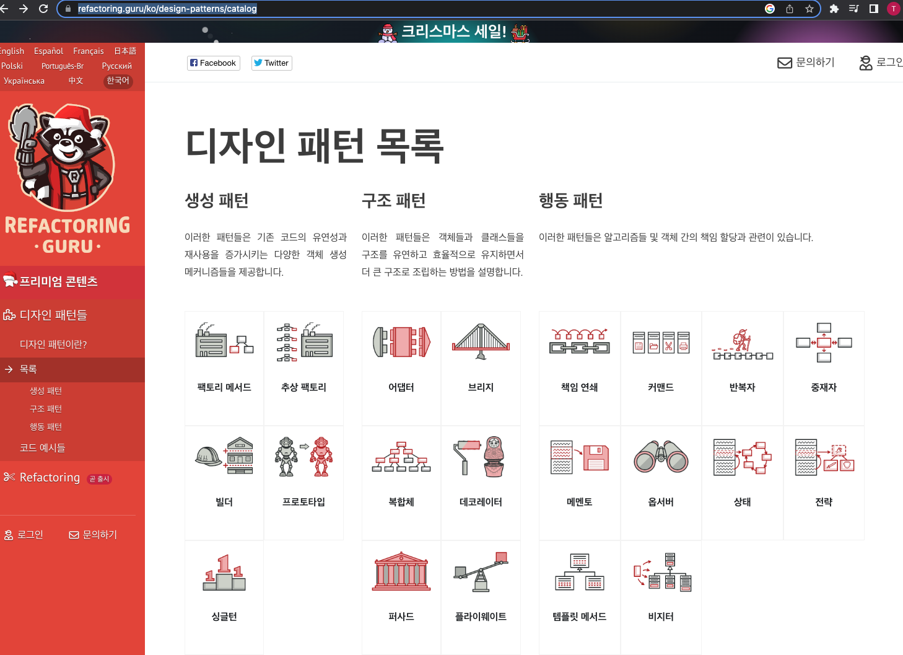Open the browser profile avatar
903x655 pixels.
[893, 9]
